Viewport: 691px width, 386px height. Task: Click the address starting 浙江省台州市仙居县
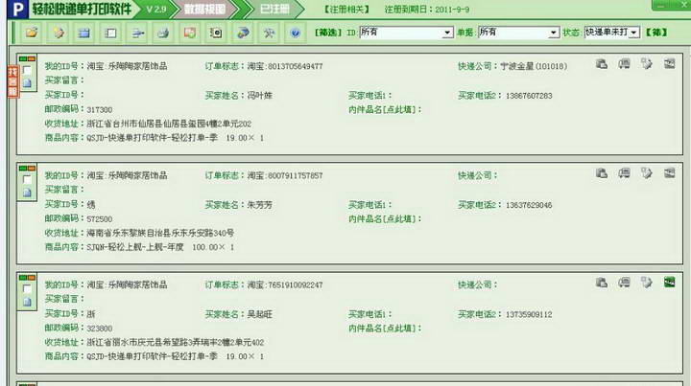pos(169,124)
